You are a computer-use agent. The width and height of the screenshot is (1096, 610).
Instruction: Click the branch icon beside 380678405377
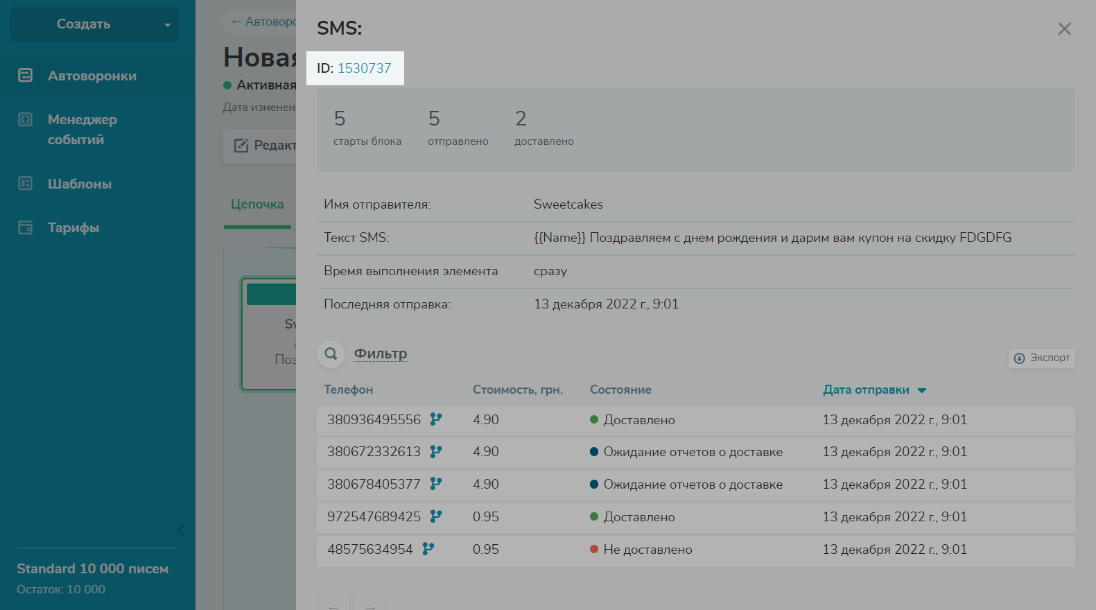pyautogui.click(x=435, y=484)
